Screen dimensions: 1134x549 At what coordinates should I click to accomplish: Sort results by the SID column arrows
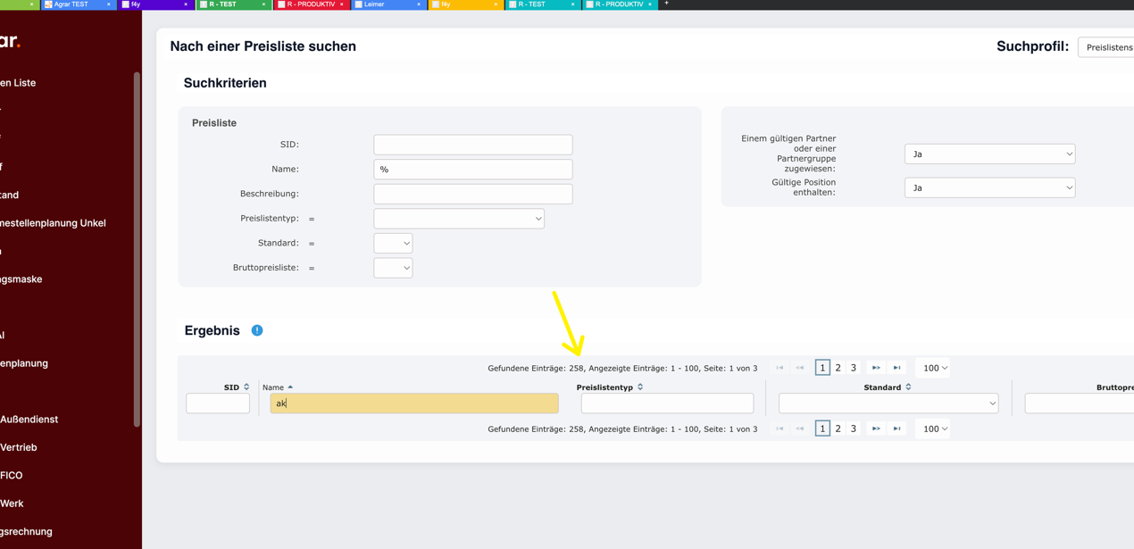click(x=246, y=387)
